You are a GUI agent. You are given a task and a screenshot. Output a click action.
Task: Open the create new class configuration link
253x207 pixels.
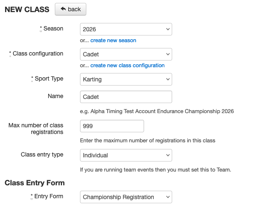point(127,66)
